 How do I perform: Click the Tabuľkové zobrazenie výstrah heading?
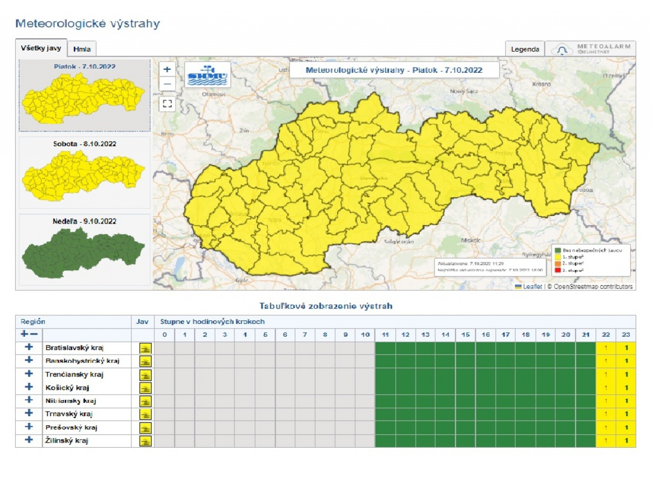click(326, 306)
